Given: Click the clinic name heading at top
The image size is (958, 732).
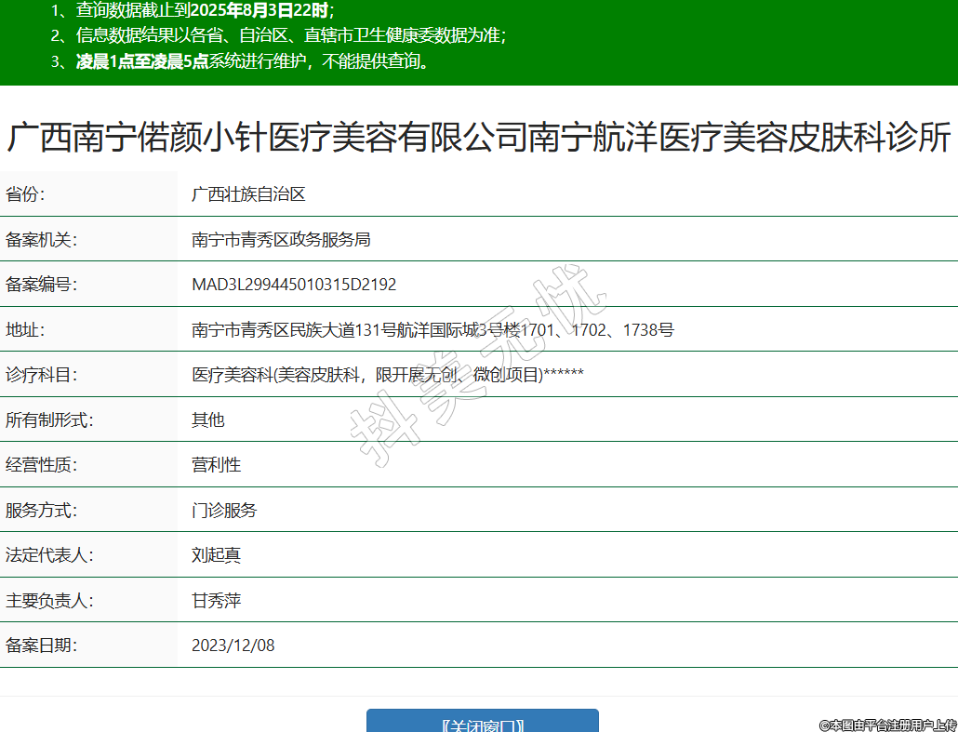Looking at the screenshot, I should point(478,138).
